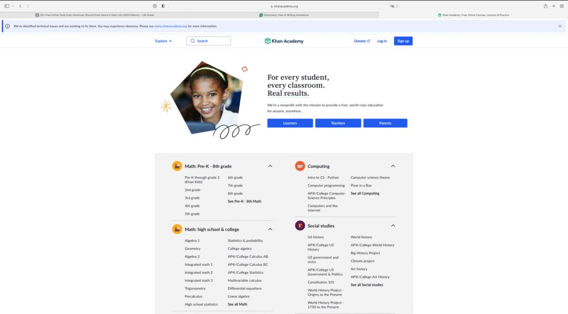
Task: Go forward with the browser forward arrow
Action: point(28,6)
